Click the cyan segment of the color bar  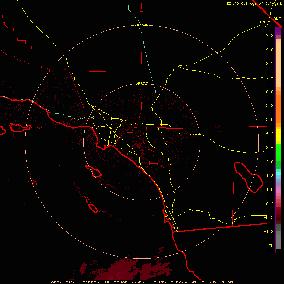[x=279, y=174]
